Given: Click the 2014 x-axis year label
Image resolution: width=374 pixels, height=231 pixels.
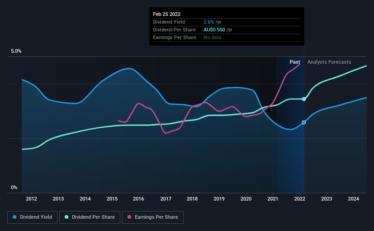Looking at the screenshot, I should [x=85, y=199].
